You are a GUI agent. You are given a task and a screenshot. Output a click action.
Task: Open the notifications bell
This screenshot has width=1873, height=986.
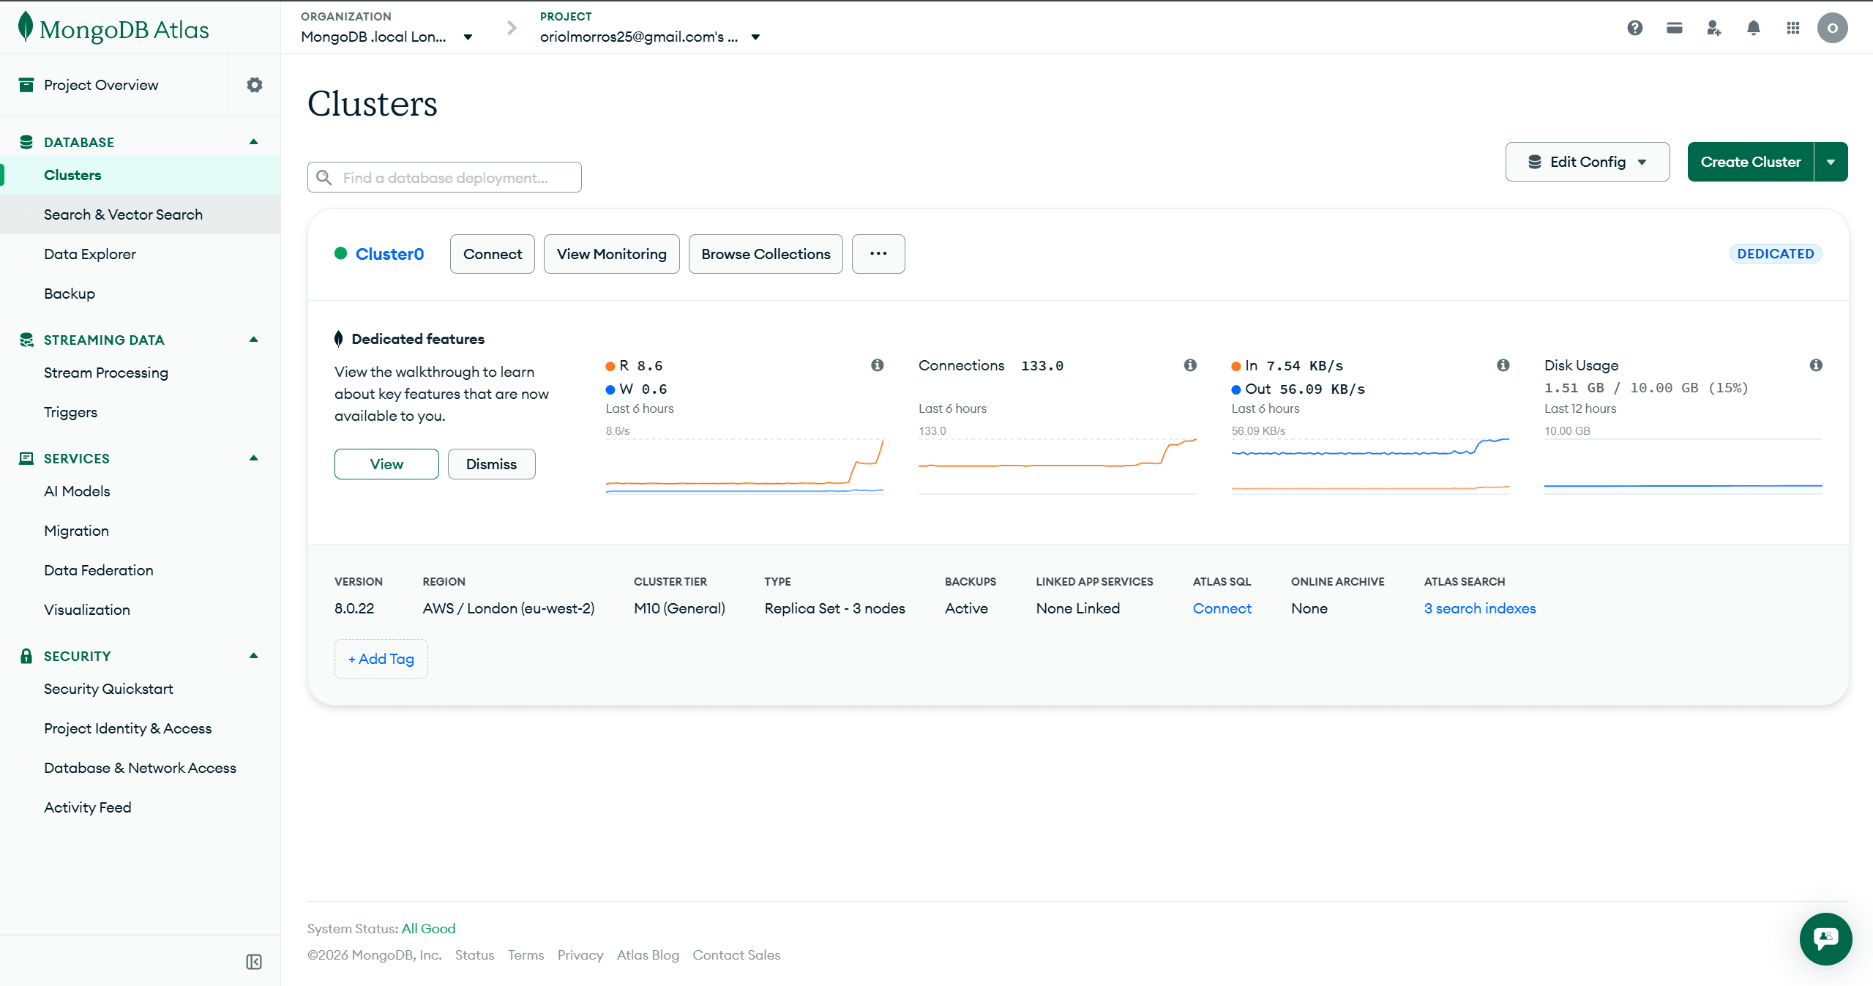pyautogui.click(x=1753, y=28)
